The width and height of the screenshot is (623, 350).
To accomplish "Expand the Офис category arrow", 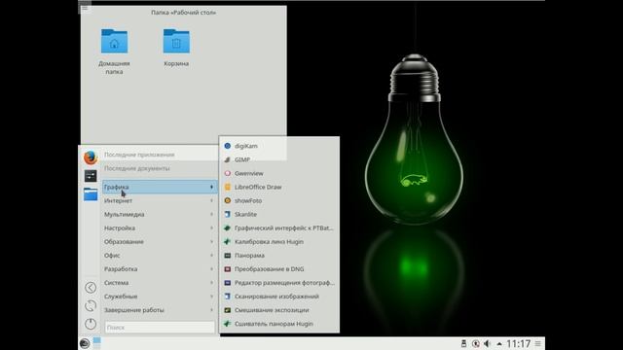I will [x=211, y=256].
